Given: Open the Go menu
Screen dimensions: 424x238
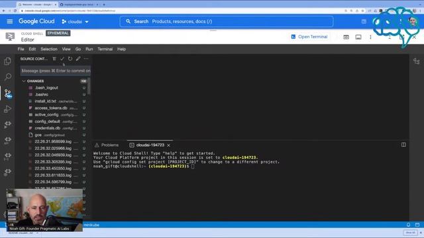Looking at the screenshot, I should pos(78,49).
